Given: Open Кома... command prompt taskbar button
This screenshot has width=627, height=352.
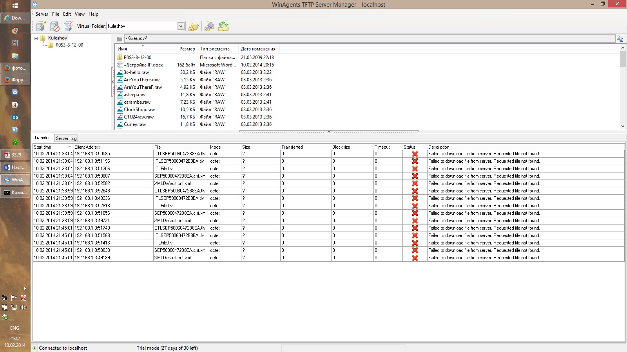Looking at the screenshot, I should pos(15,192).
